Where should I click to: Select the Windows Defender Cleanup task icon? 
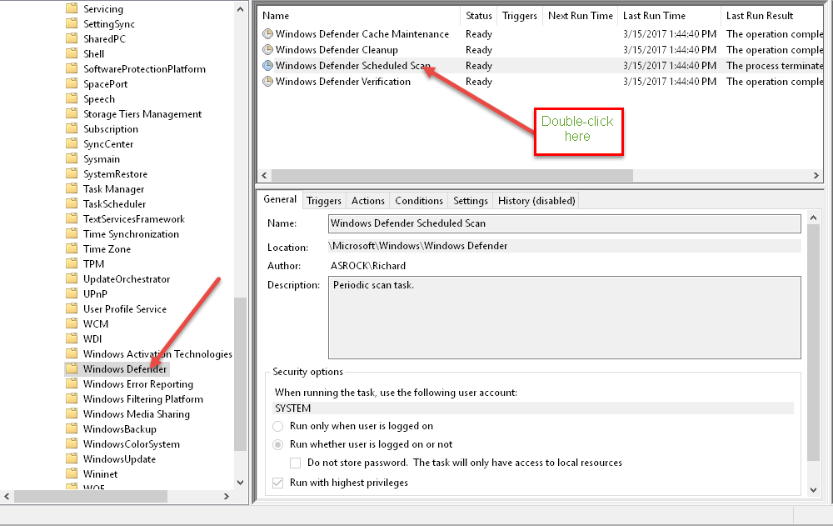point(267,50)
